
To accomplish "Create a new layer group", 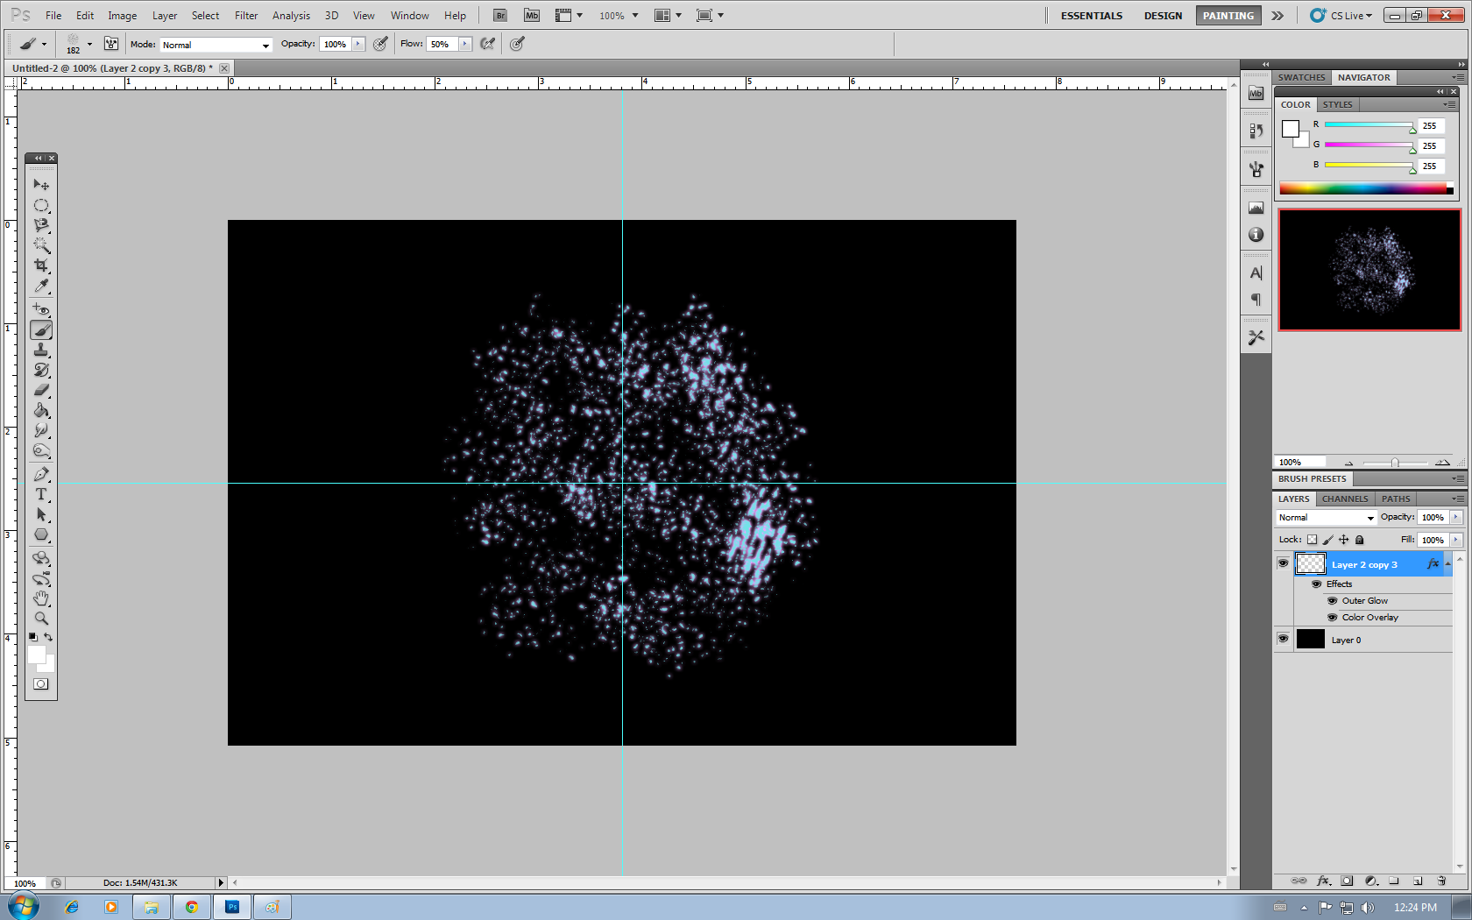I will pyautogui.click(x=1394, y=881).
